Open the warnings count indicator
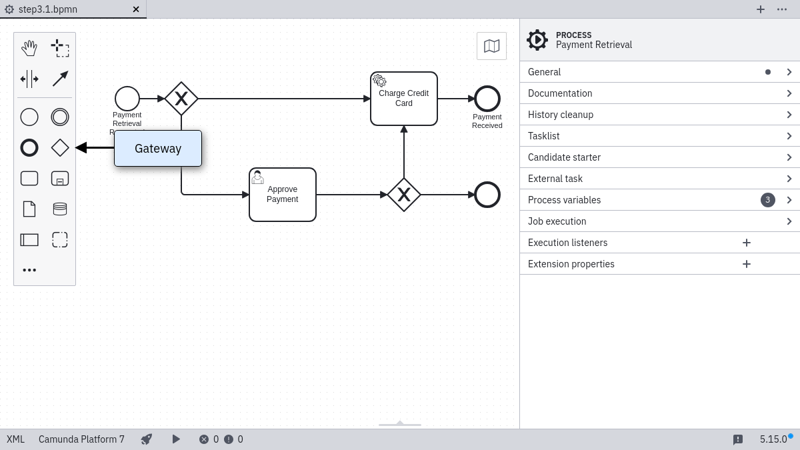 click(233, 439)
